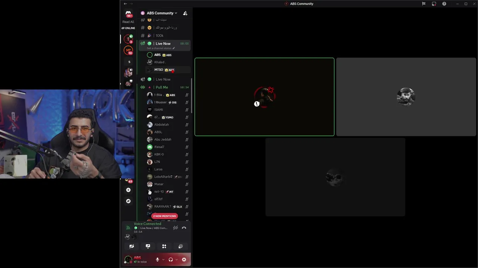The width and height of the screenshot is (478, 268).
Task: Click the channel list scrollbar
Action: 192,96
